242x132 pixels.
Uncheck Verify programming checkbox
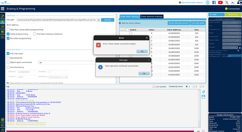tap(8, 34)
